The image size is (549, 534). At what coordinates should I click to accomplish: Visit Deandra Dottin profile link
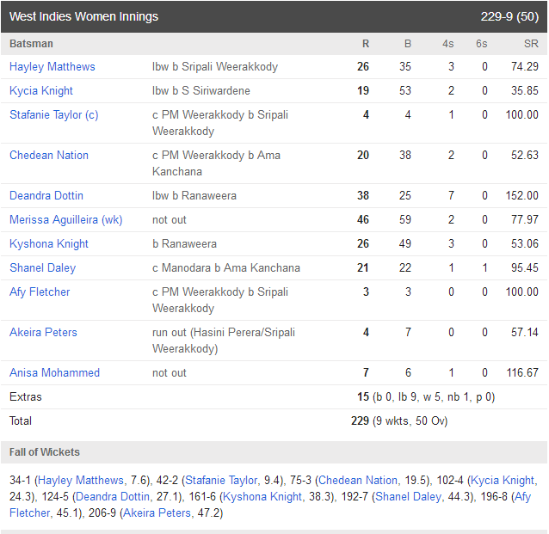pos(46,195)
